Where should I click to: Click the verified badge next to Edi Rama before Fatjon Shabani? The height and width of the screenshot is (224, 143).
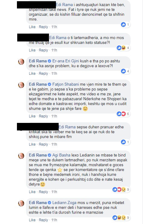coord(49,84)
